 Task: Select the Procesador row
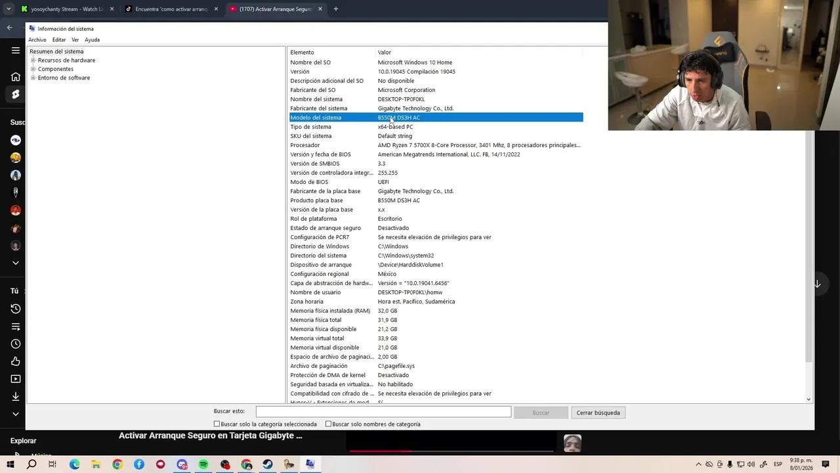436,145
